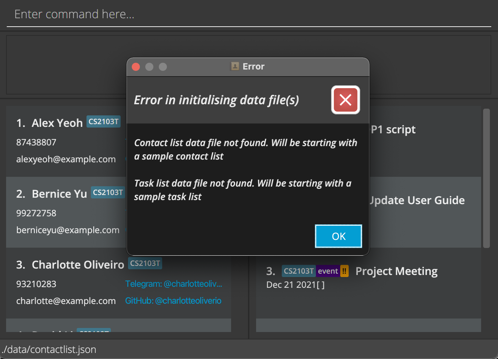Click the 'P1 script' task title
Viewport: 498px width, 359px height.
(x=393, y=130)
